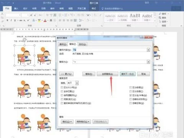Enable Find whole words only (全字匹配) checkbox

(x=62, y=91)
